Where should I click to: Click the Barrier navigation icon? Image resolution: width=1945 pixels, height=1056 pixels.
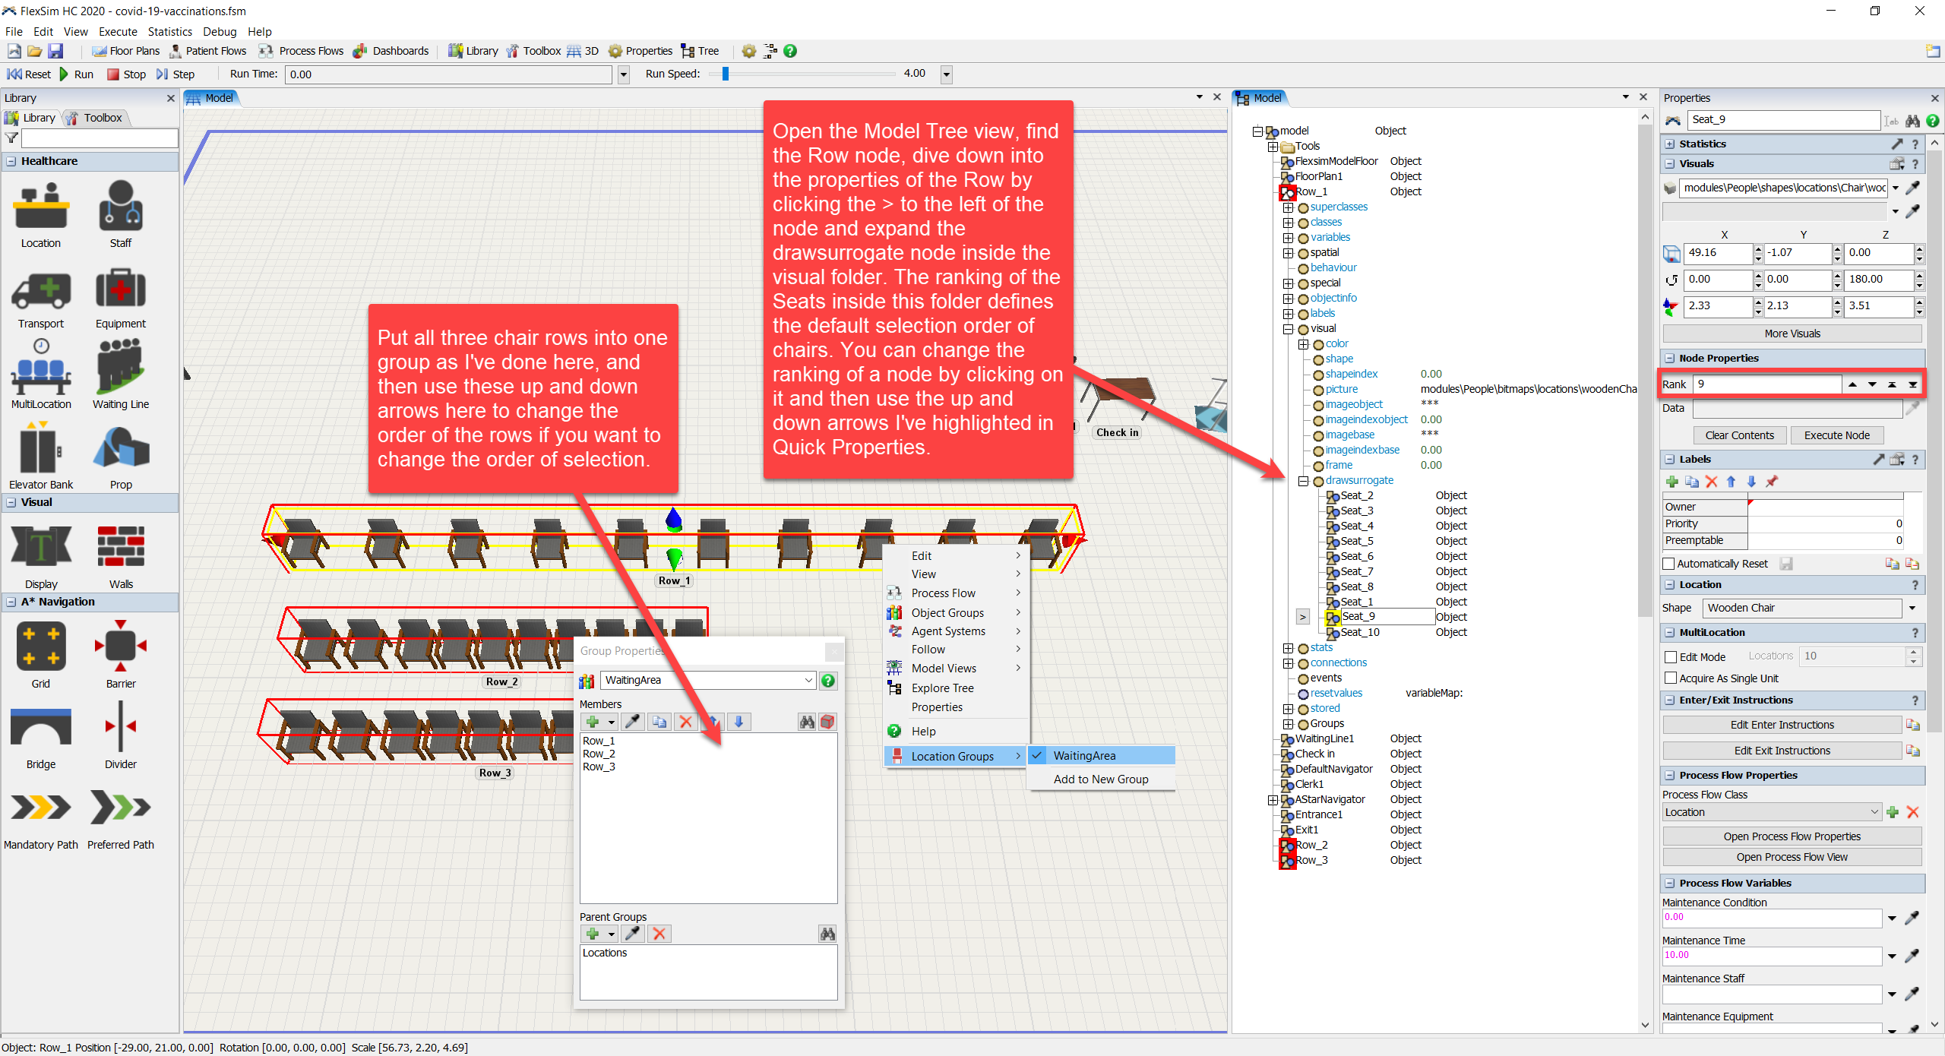coord(120,646)
